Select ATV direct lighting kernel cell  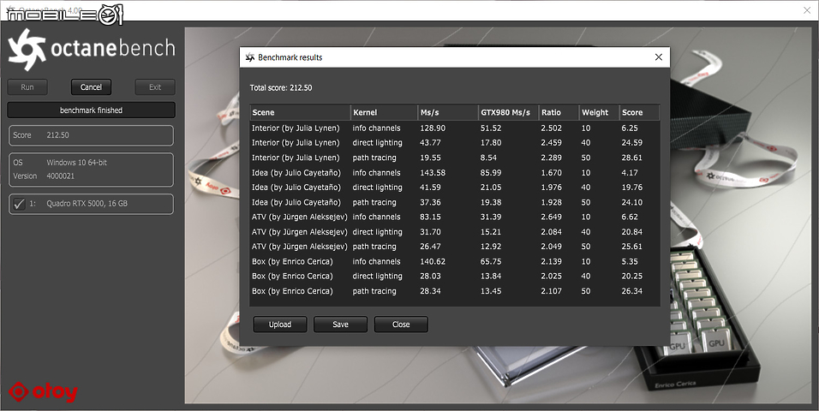click(x=377, y=232)
